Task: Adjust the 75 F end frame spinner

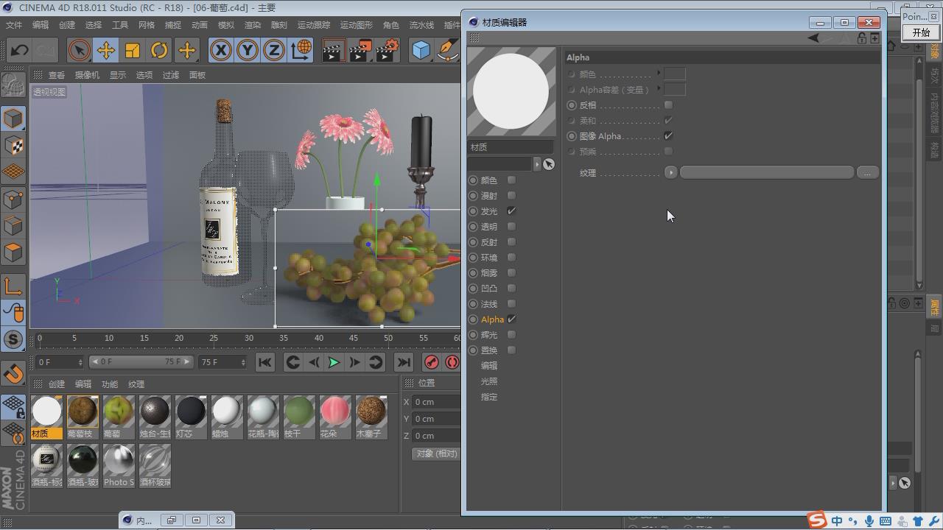Action: [243, 361]
